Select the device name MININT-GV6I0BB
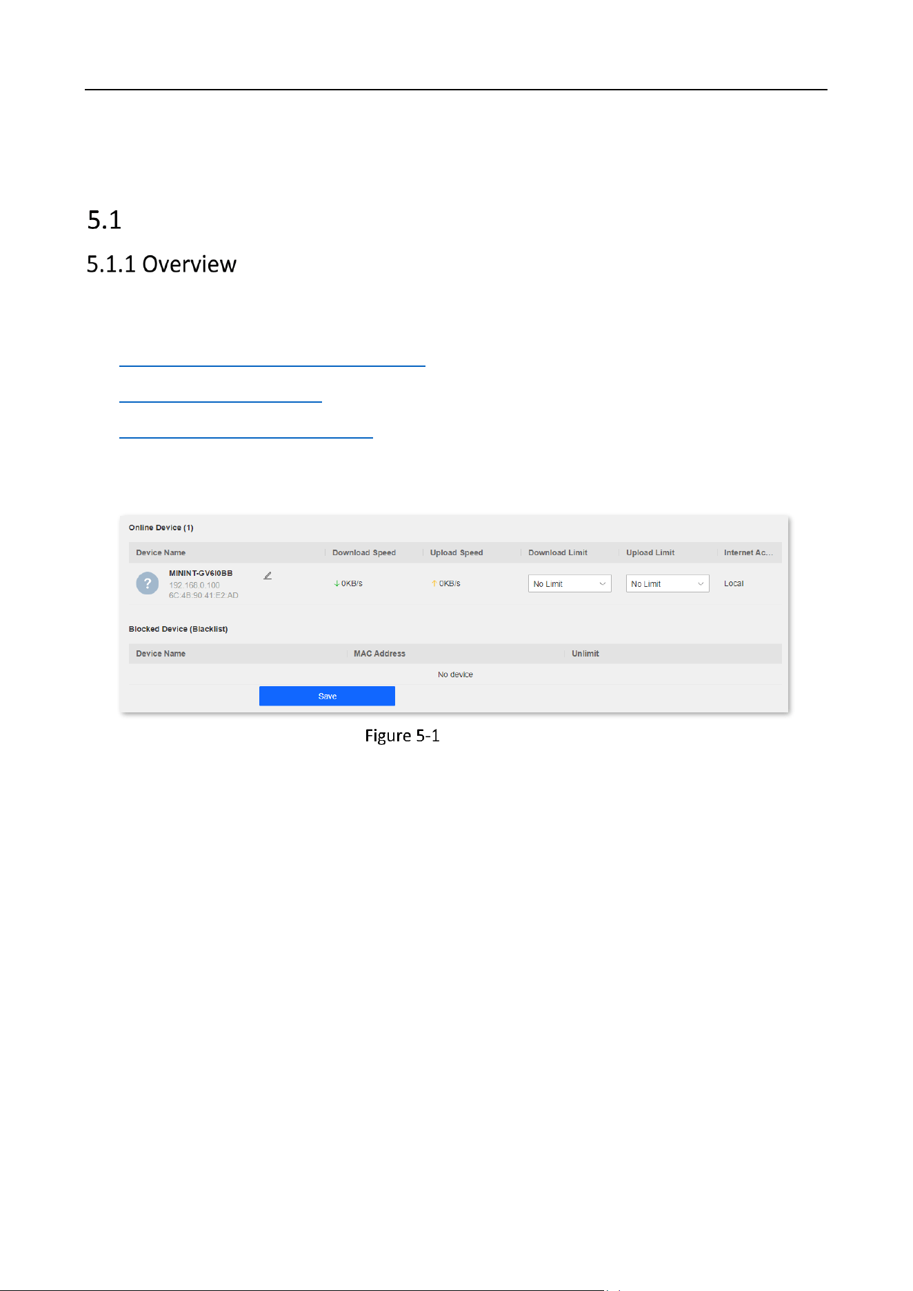Viewport: 913px width, 1291px height. (x=201, y=573)
